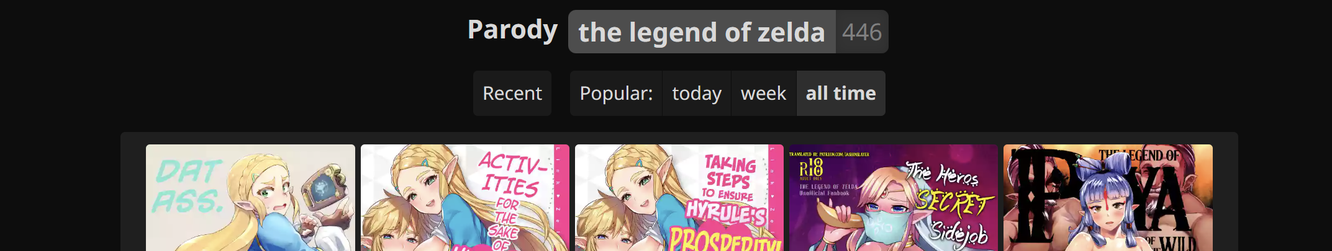Click the Parody heading
This screenshot has height=251, width=1332.
pyautogui.click(x=512, y=30)
